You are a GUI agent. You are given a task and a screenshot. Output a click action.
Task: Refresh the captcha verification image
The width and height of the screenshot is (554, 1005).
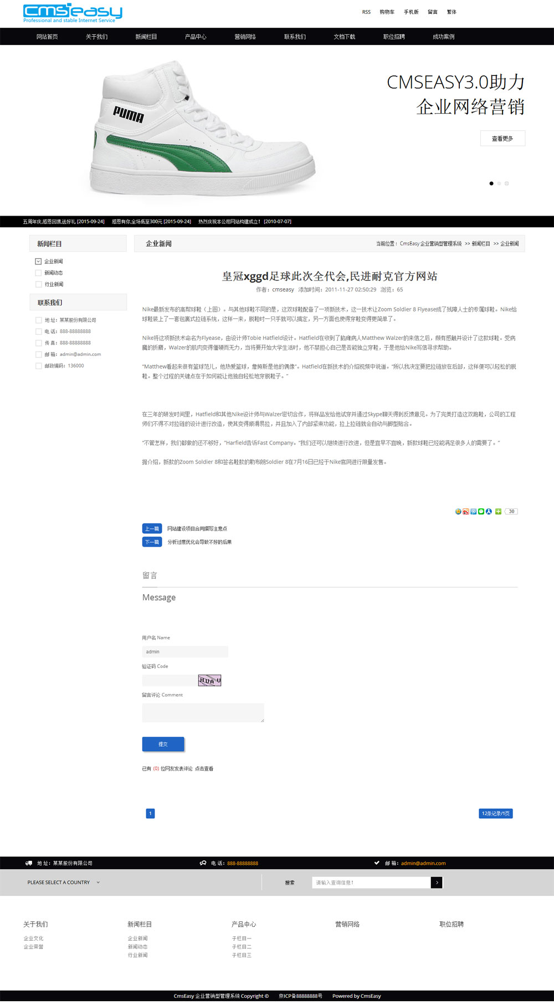pos(209,680)
